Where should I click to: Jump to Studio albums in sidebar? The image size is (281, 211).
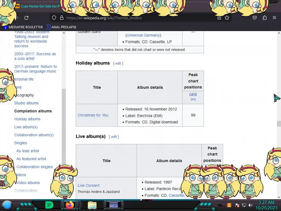tap(27, 103)
